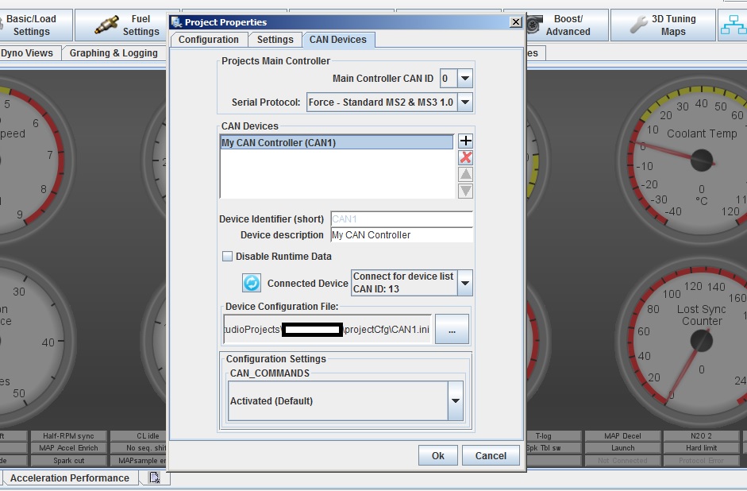This screenshot has height=491, width=747.
Task: Enable the Disable Runtime Data checkbox
Action: (x=228, y=257)
